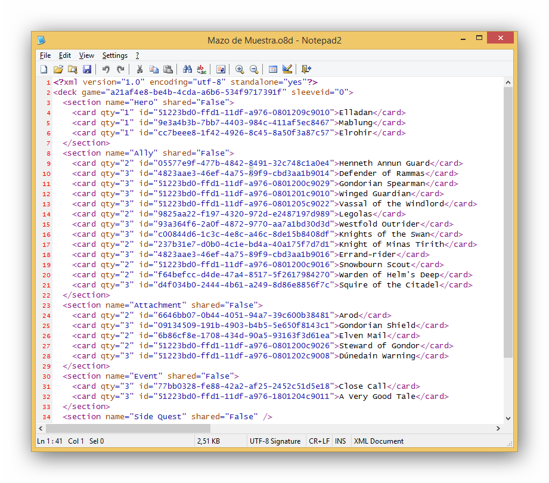
Task: Click the Notepad2 app icon in title bar
Action: click(41, 41)
